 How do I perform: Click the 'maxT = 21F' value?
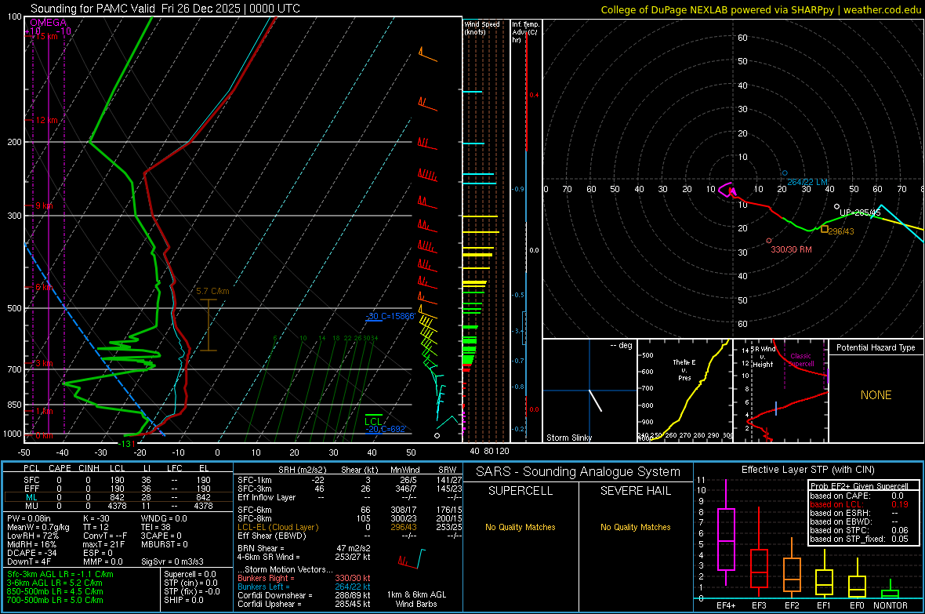103,544
